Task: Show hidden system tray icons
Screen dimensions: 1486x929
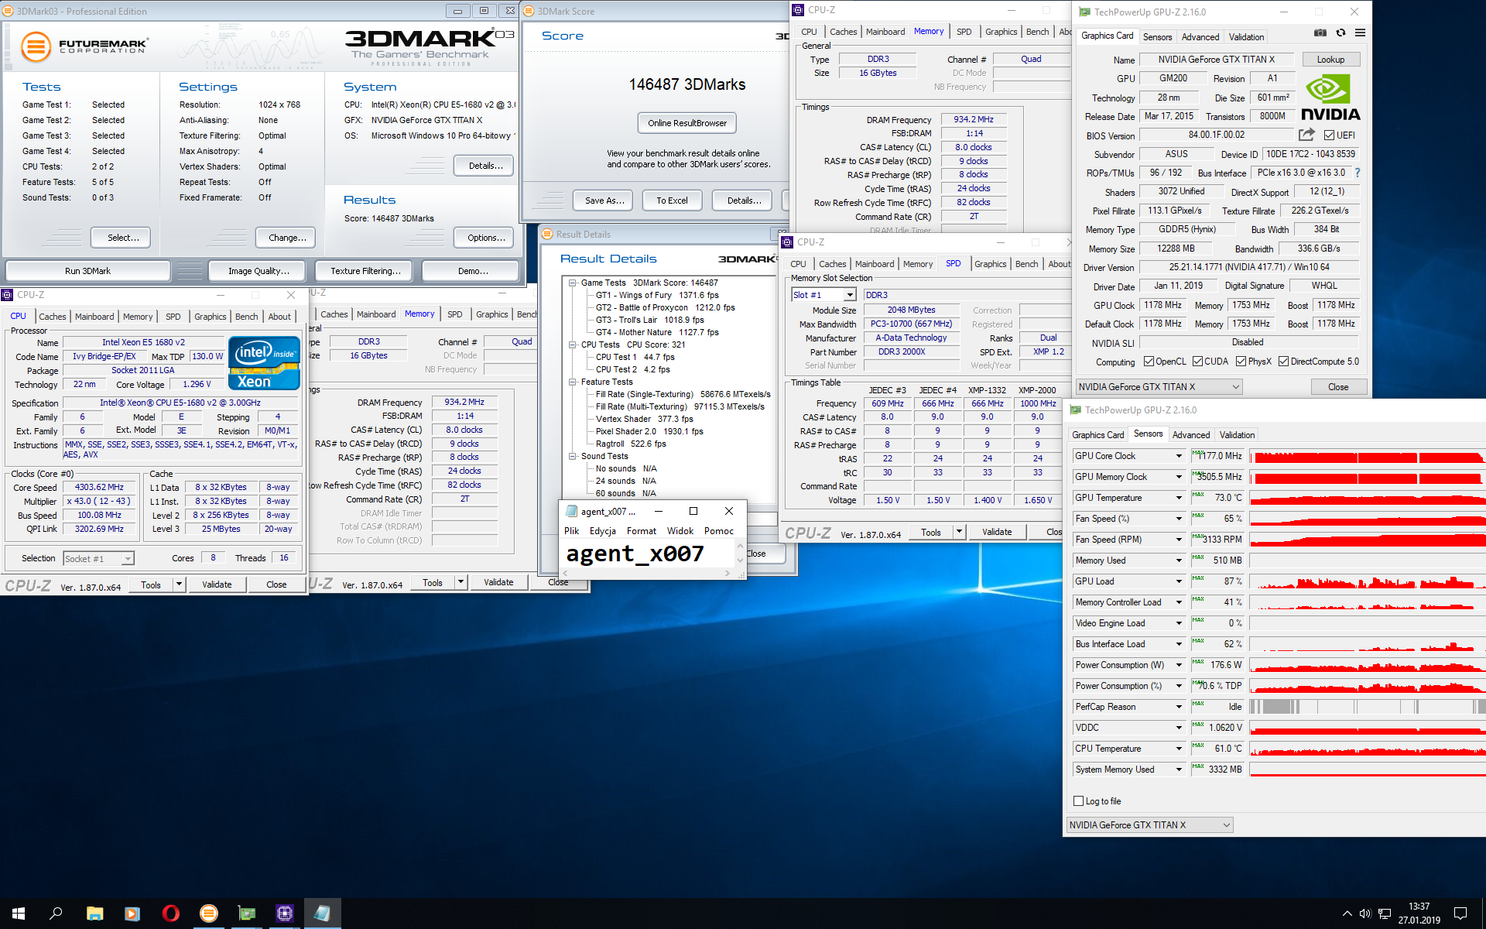Action: click(x=1347, y=914)
